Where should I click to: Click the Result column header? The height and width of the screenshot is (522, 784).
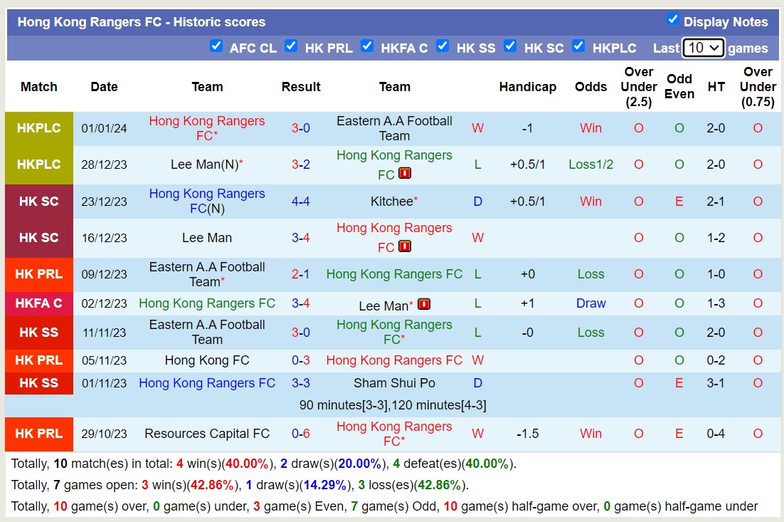(x=300, y=87)
